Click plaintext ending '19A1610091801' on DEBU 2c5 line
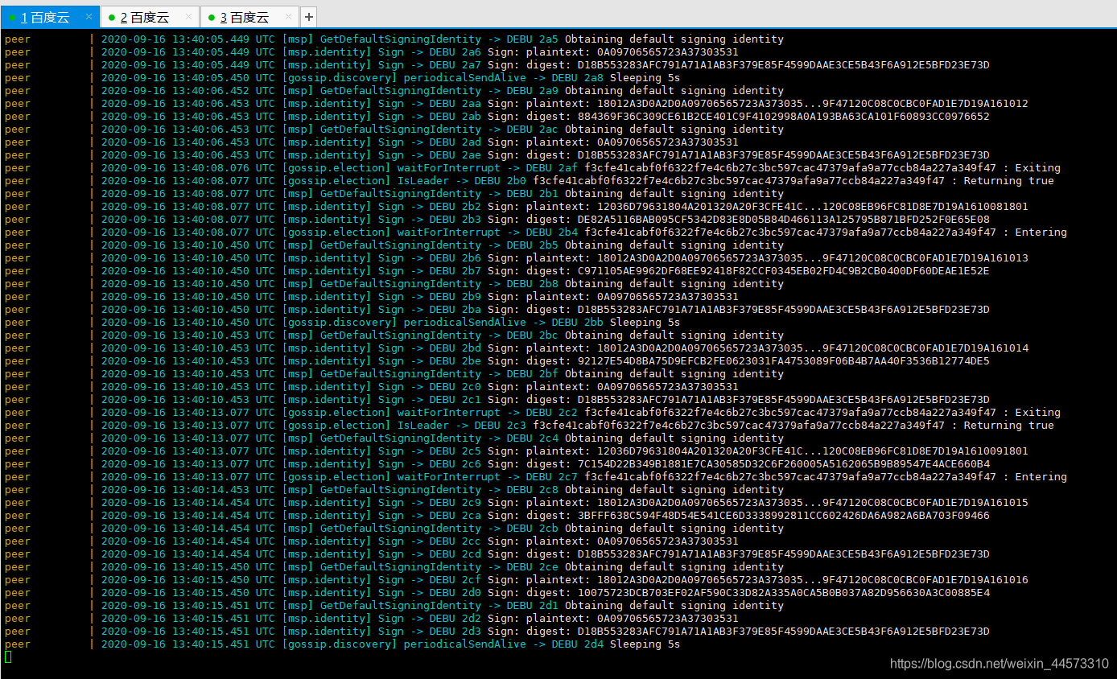 812,451
